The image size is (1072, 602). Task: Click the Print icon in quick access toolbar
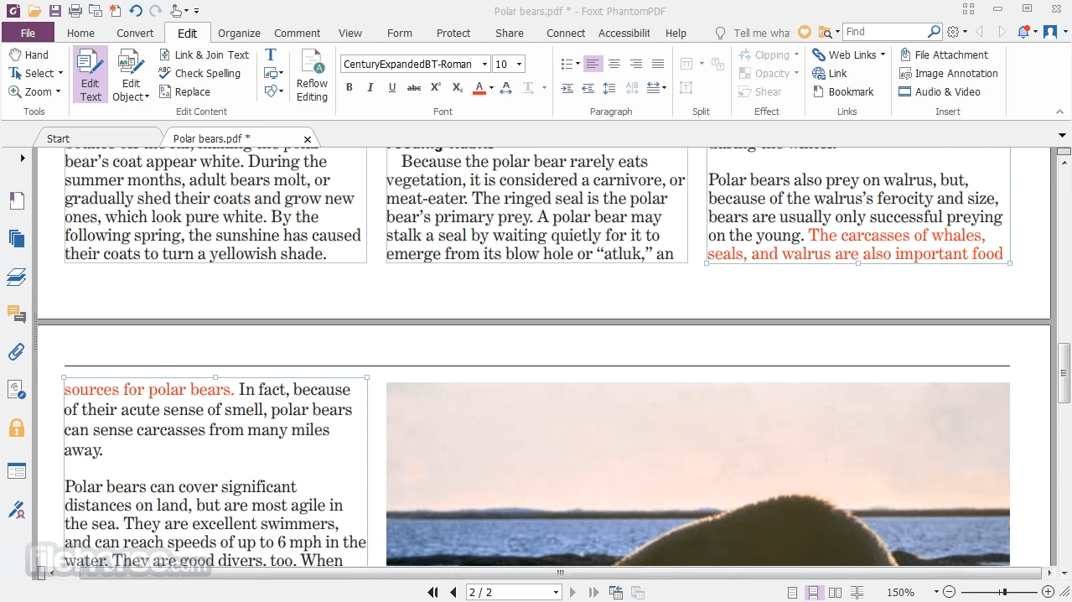click(75, 11)
